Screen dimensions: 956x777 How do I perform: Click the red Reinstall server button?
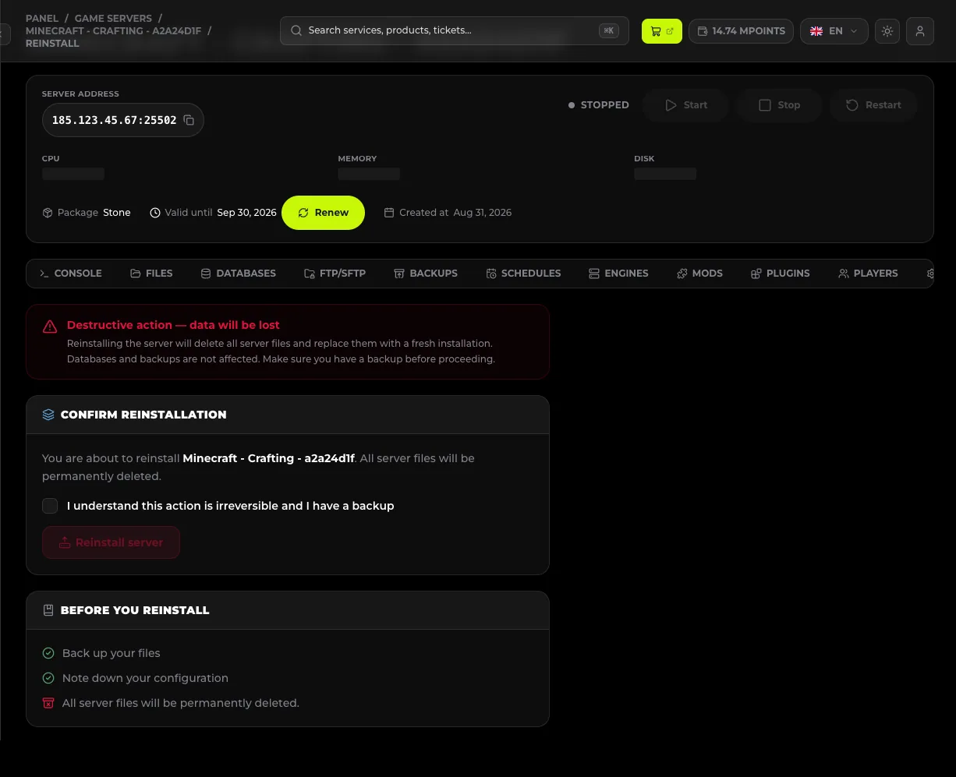pyautogui.click(x=111, y=542)
